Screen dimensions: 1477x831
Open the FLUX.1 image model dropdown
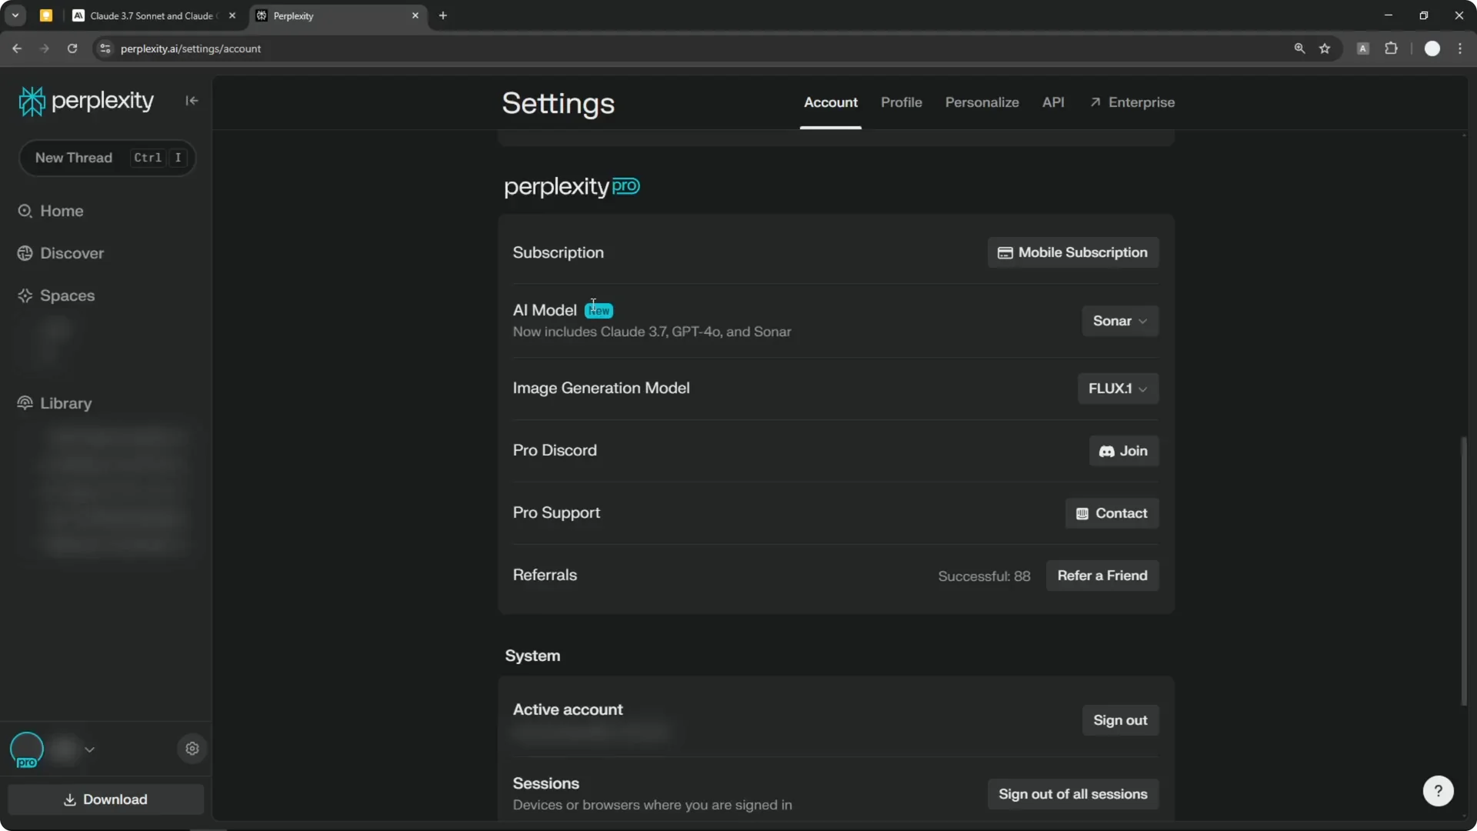tap(1117, 389)
